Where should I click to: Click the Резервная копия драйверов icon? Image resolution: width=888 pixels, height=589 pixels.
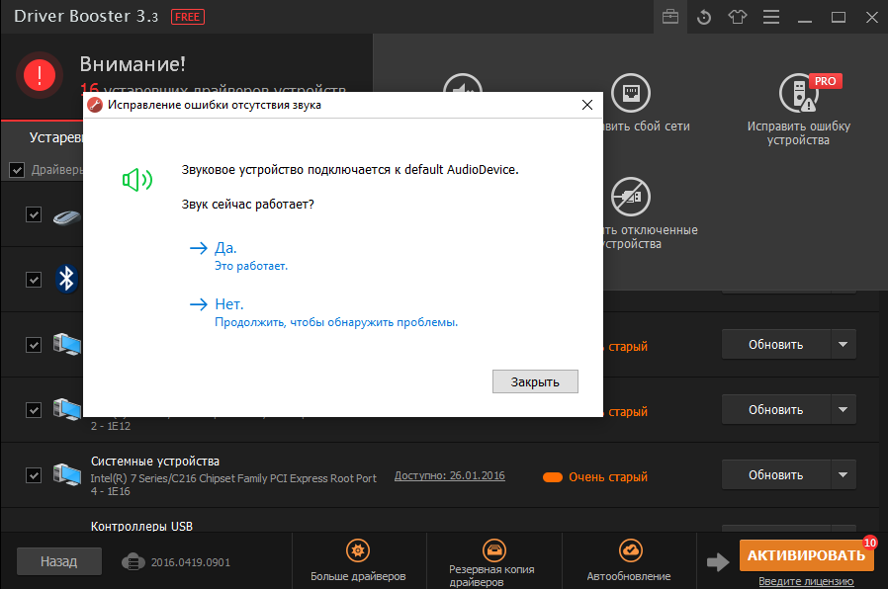coord(493,549)
